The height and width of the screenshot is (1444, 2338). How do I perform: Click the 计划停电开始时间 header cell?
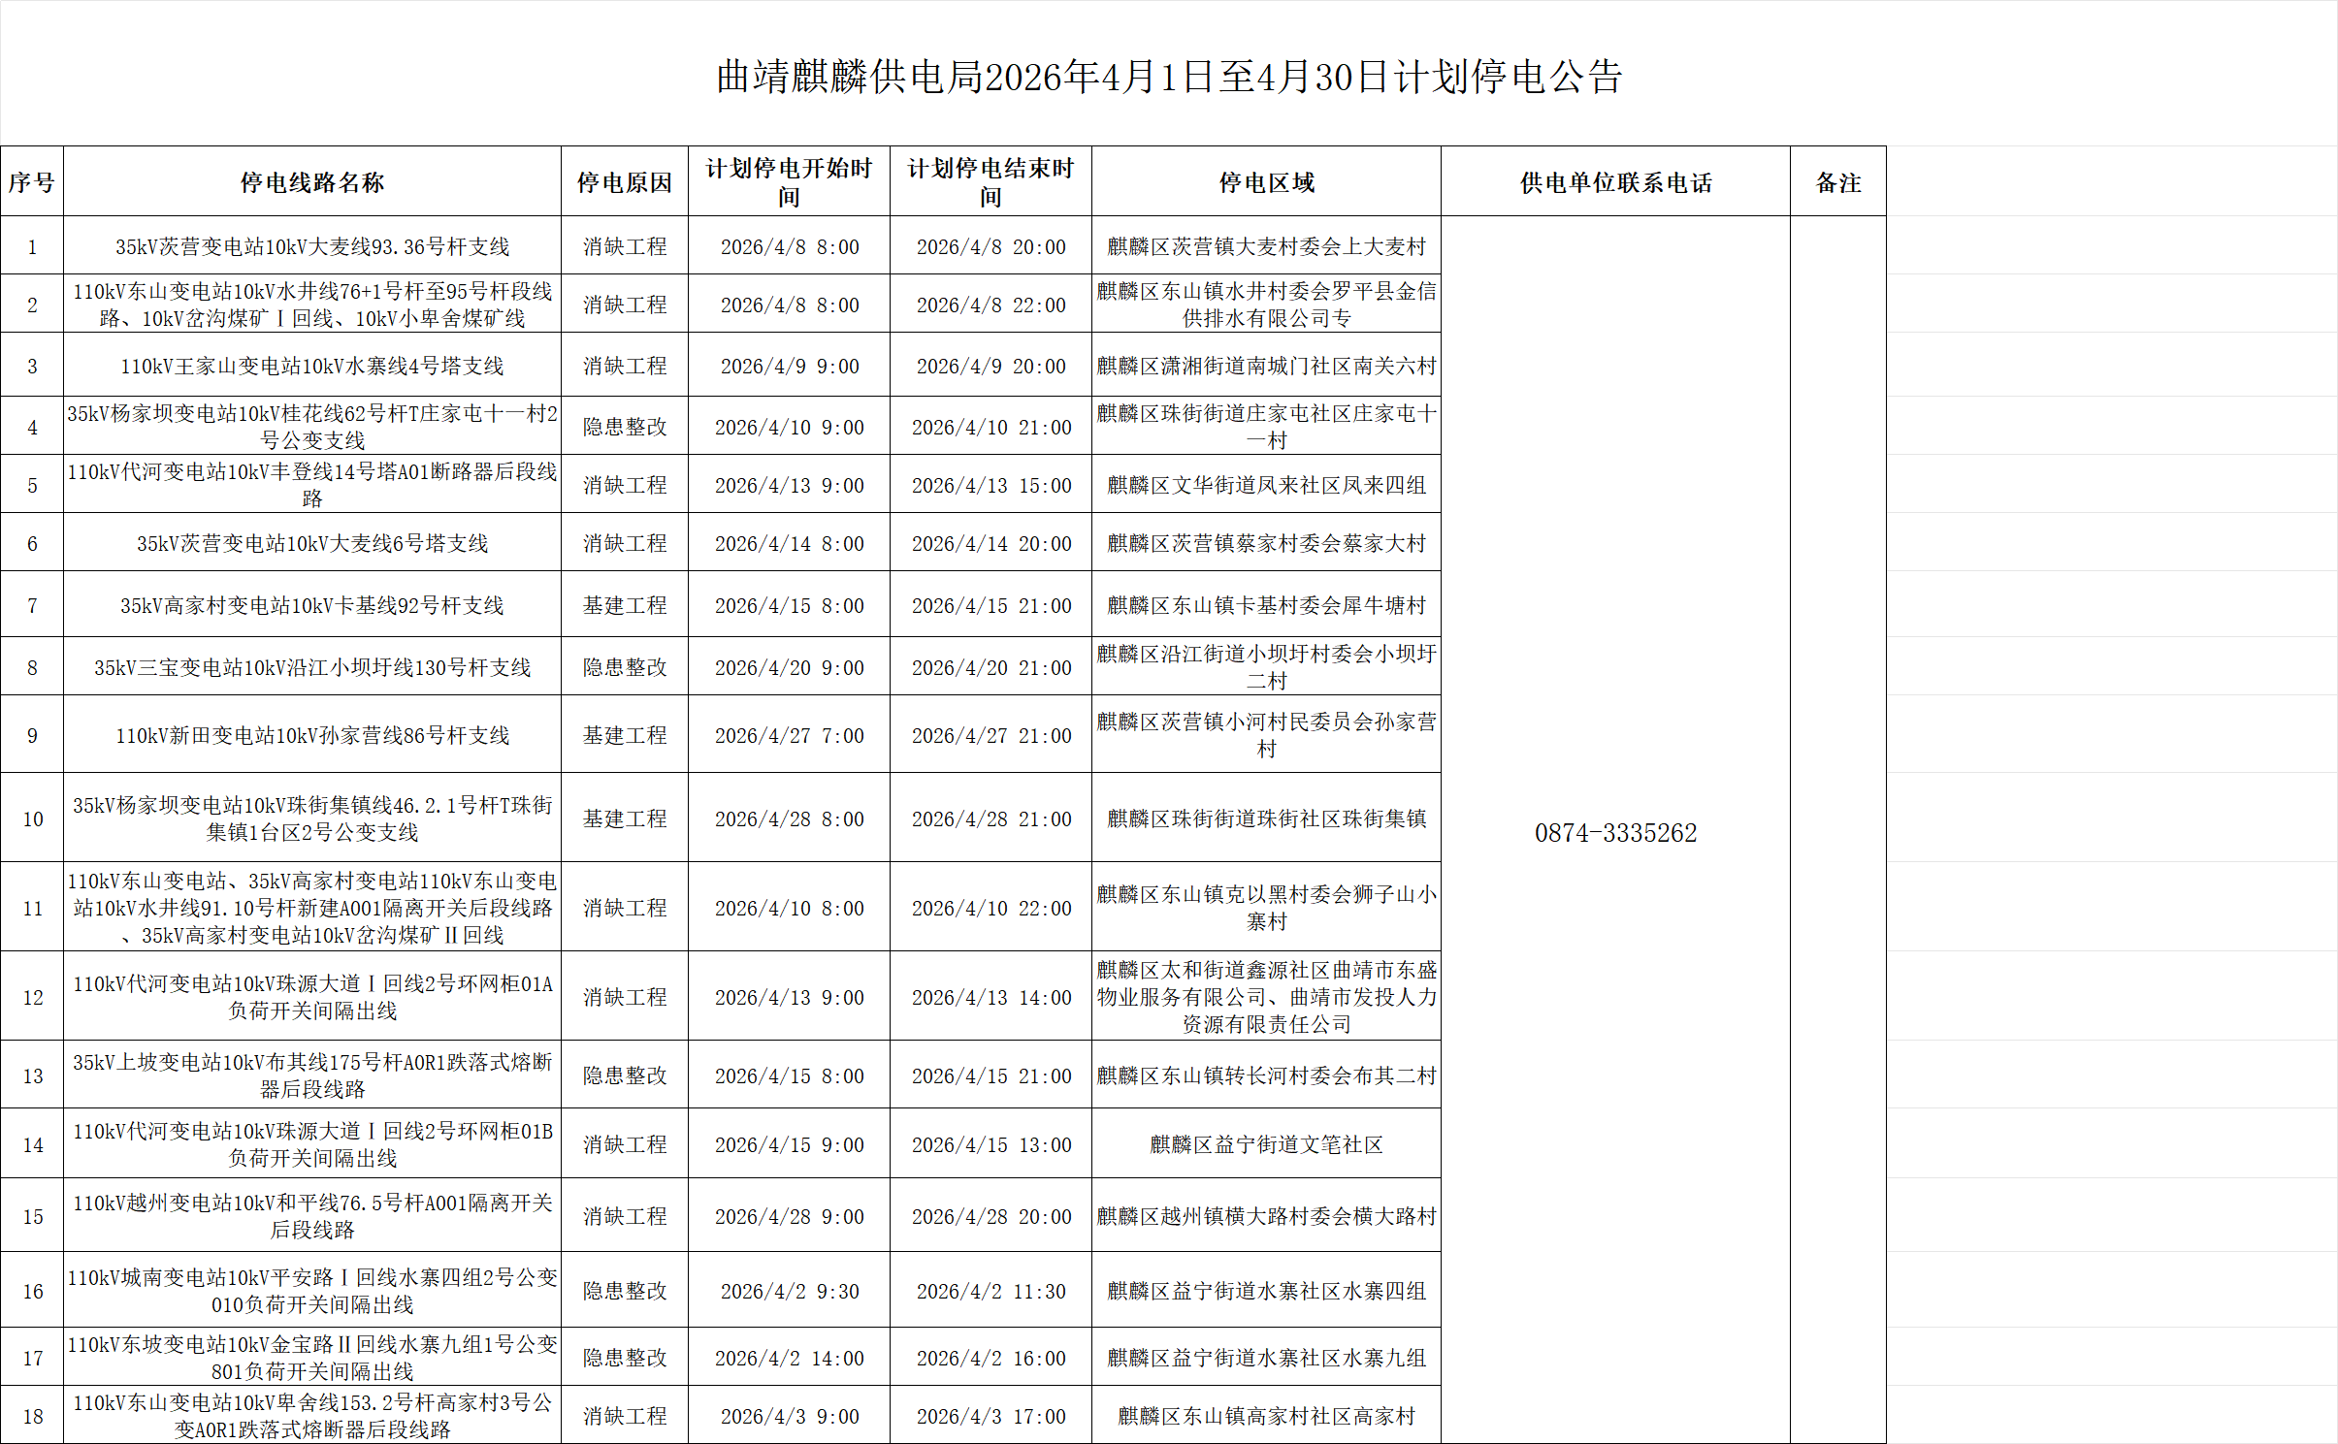pyautogui.click(x=789, y=182)
